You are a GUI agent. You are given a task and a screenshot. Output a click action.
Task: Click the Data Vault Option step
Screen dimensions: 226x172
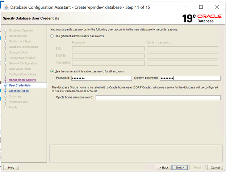tap(20, 69)
